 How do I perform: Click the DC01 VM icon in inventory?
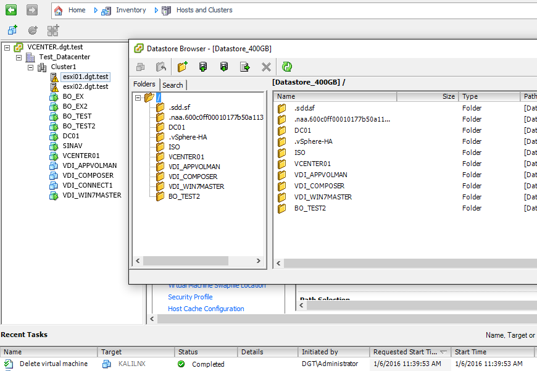pos(54,136)
